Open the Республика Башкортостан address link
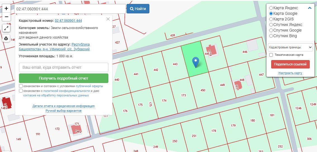 click(54, 47)
